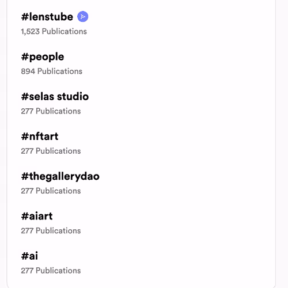
Task: Select the #aiart trending tag
Action: [37, 216]
